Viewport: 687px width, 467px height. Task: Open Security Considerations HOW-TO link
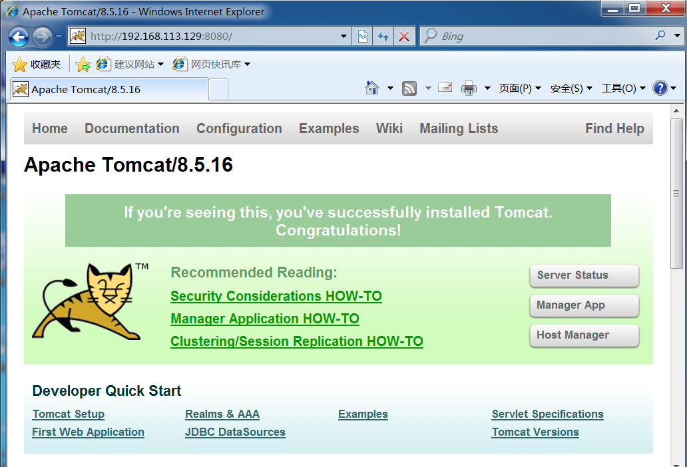[276, 296]
